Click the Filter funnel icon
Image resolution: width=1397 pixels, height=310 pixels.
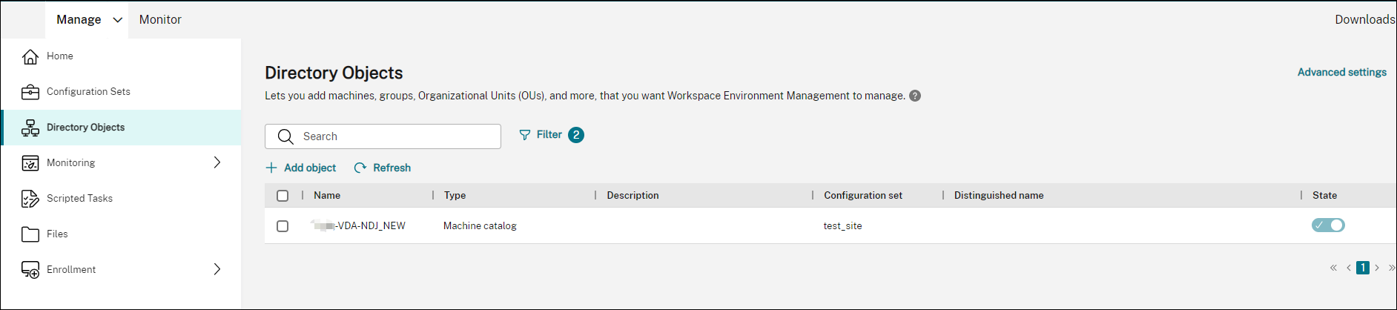pyautogui.click(x=525, y=135)
